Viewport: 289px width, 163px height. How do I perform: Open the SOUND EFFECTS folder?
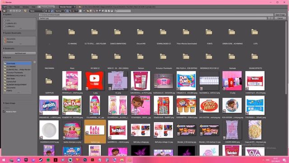pyautogui.click(x=255, y=57)
